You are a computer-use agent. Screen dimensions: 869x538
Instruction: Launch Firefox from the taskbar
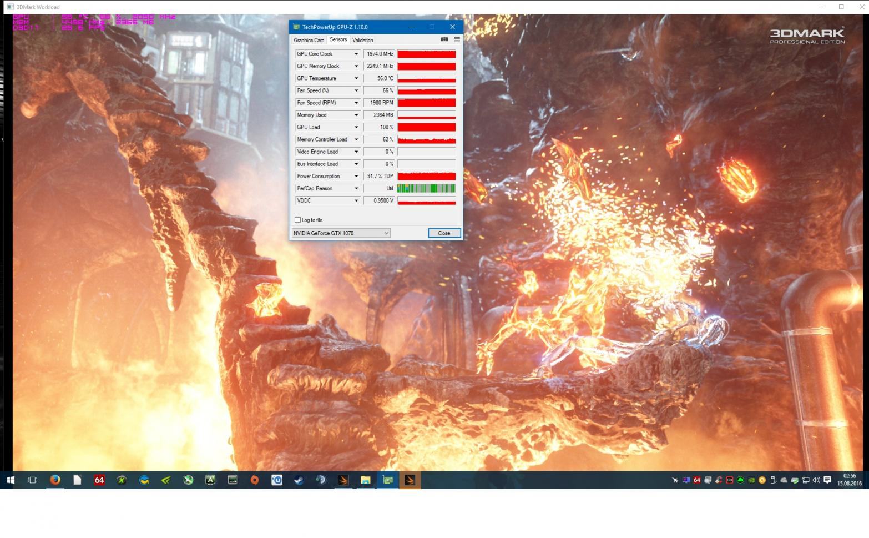pyautogui.click(x=55, y=480)
